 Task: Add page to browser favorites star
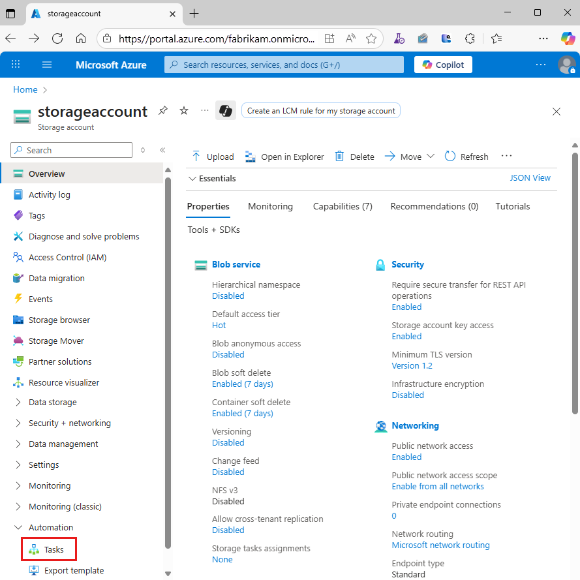(371, 38)
